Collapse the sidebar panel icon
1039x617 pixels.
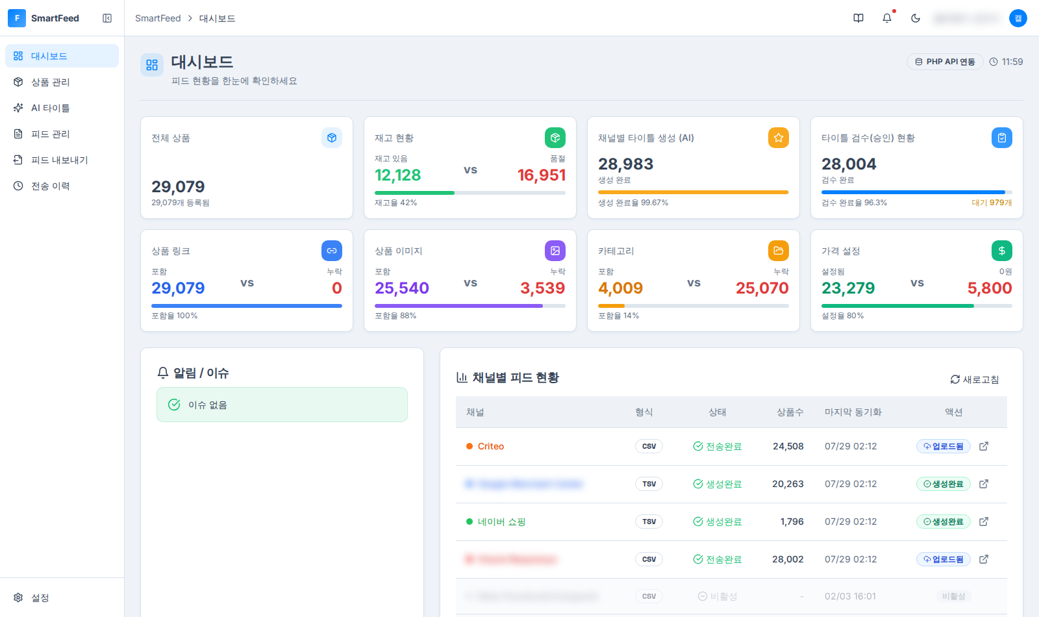pos(107,18)
